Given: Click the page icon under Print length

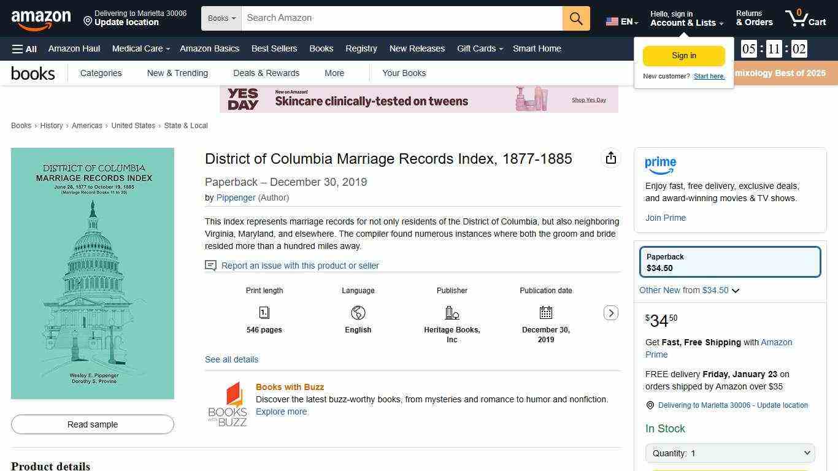Looking at the screenshot, I should click(x=264, y=312).
